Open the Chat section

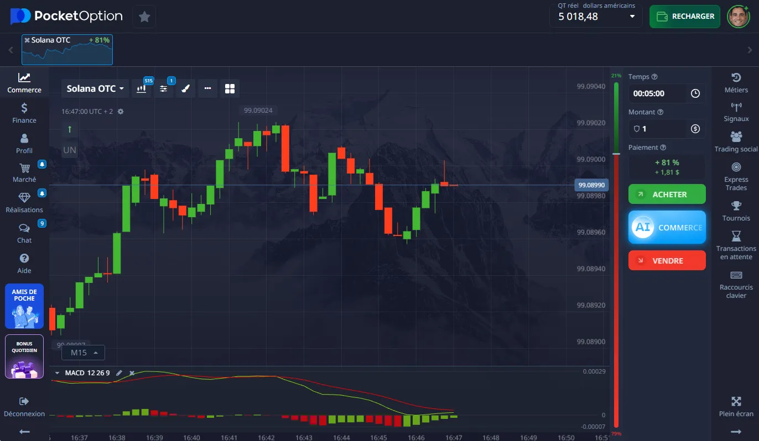(24, 233)
